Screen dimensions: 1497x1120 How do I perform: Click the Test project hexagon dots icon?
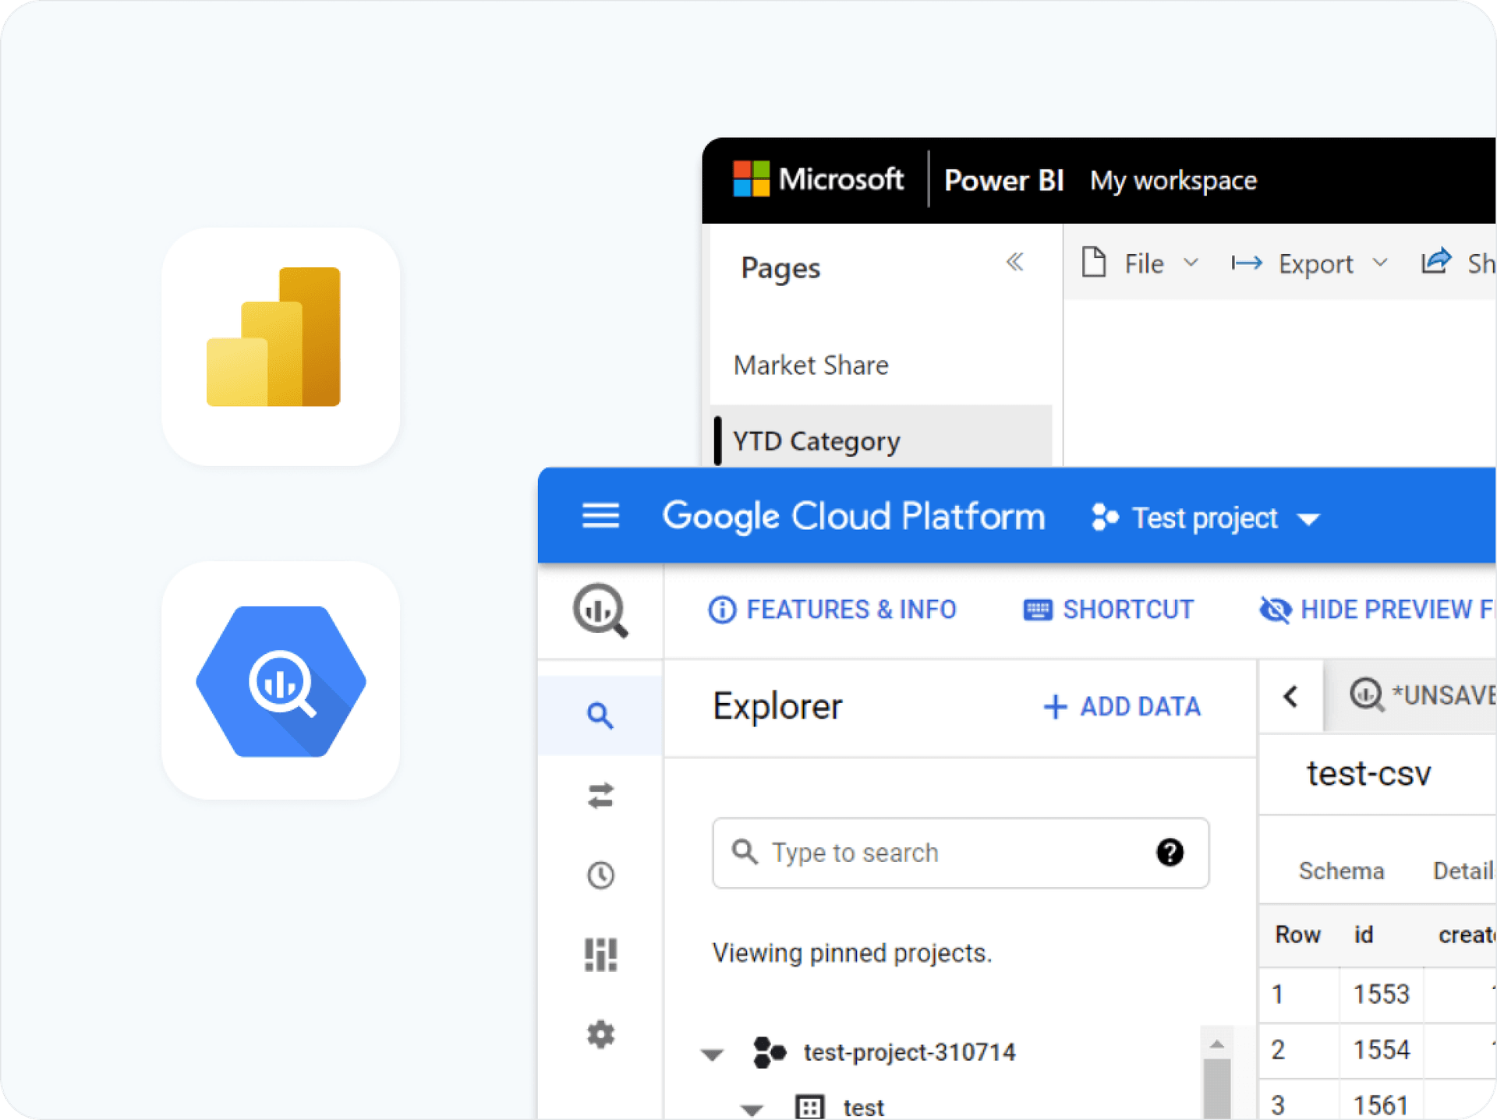1105,517
